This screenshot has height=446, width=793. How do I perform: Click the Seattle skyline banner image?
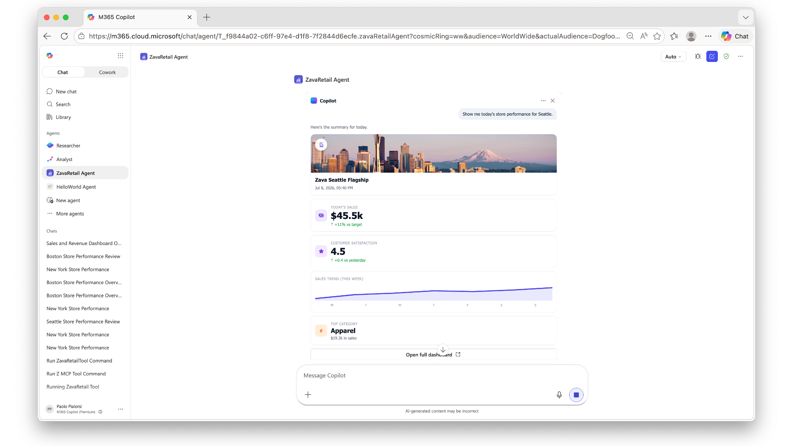pyautogui.click(x=434, y=153)
